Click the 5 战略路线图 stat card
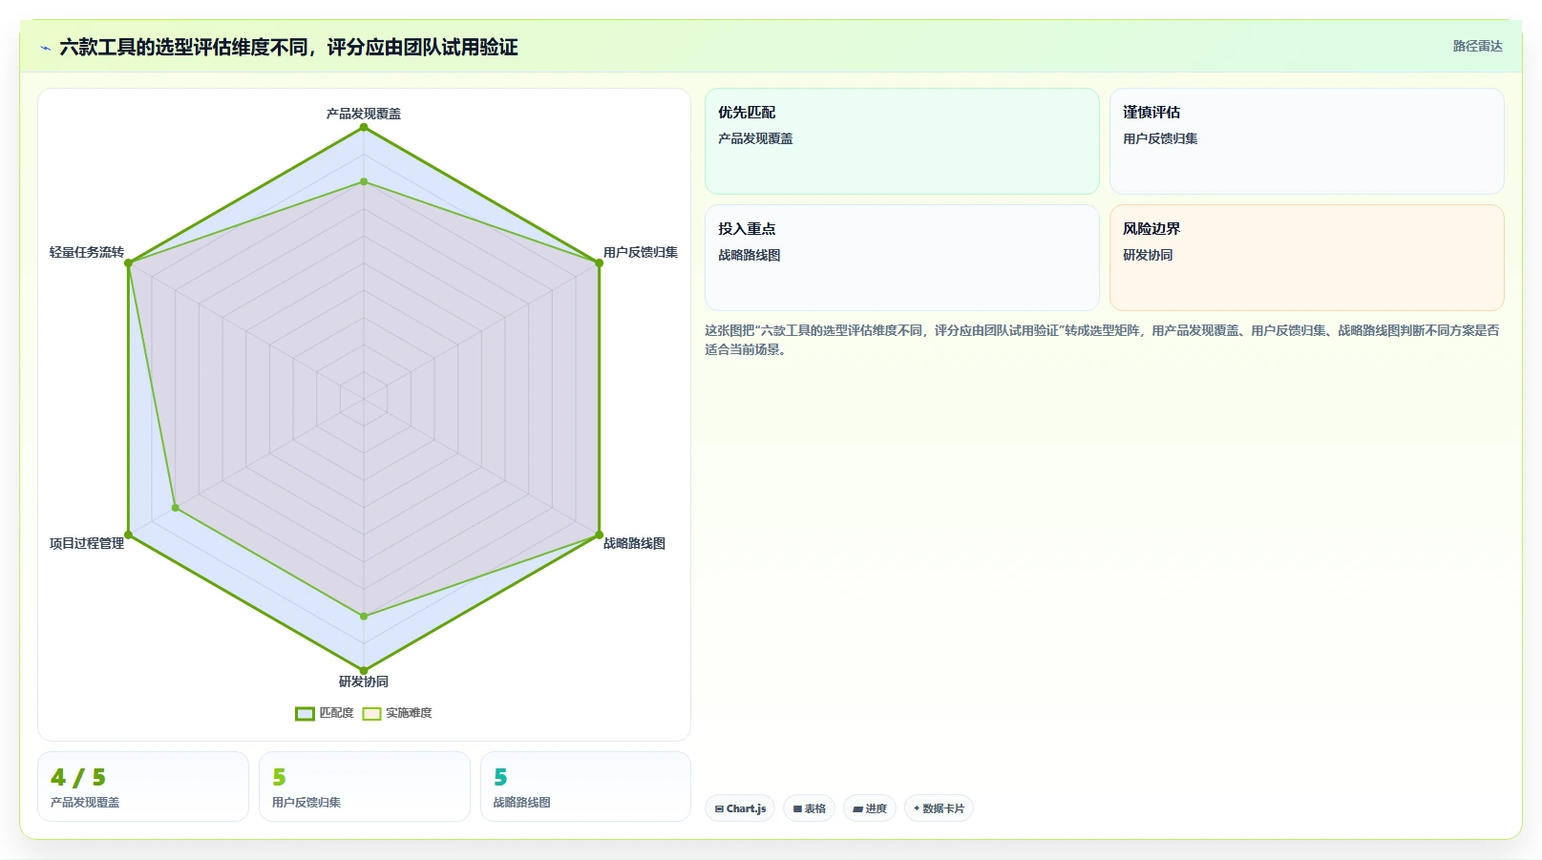 pyautogui.click(x=585, y=787)
